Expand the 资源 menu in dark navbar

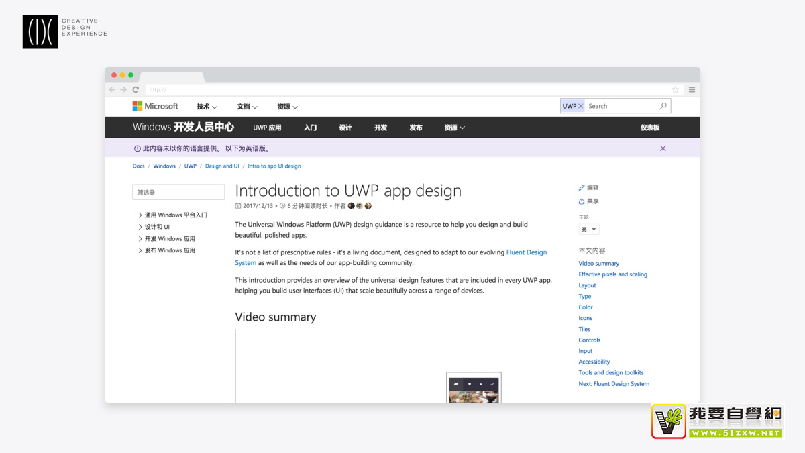454,128
